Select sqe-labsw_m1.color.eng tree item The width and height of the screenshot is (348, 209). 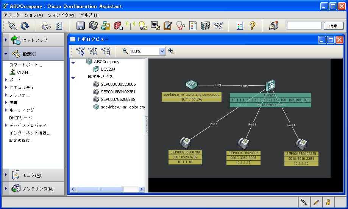coord(123,107)
